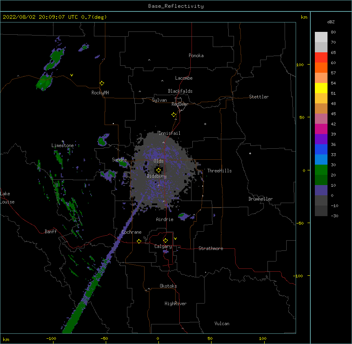Click the white plus marker west of Drumheller
The width and height of the screenshot is (352, 344).
250,153
